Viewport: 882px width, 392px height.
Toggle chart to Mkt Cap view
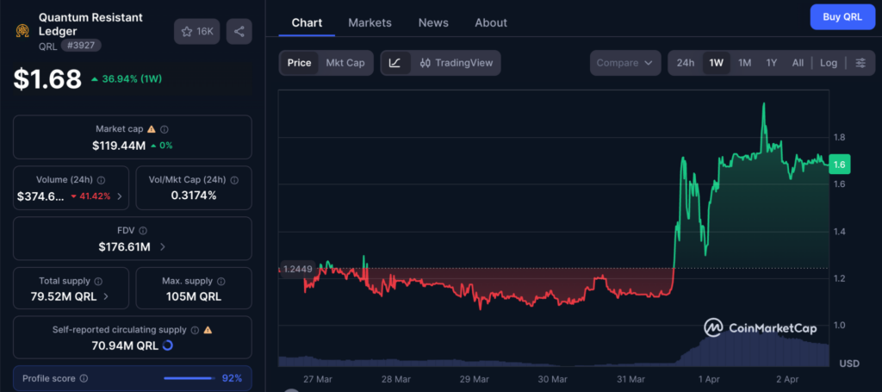345,63
